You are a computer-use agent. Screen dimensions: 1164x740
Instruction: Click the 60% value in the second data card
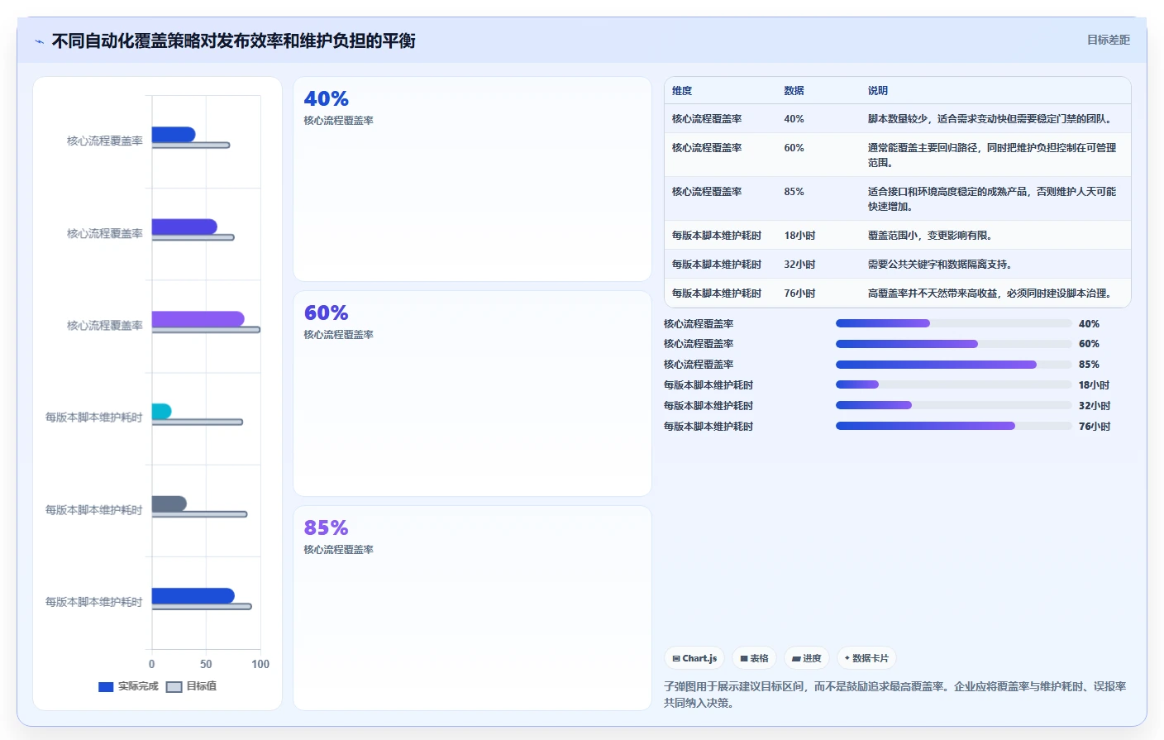[326, 313]
